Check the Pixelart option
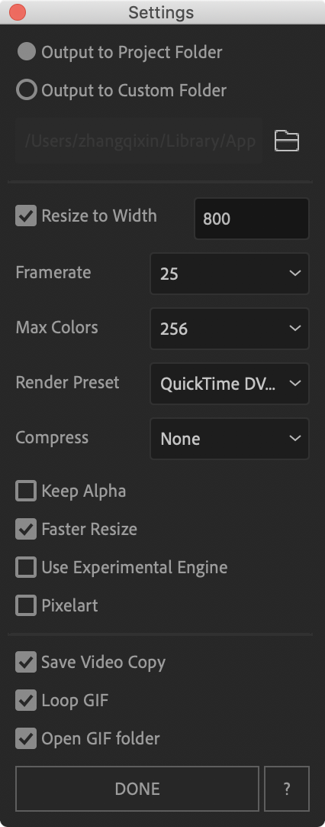The height and width of the screenshot is (827, 325). pos(26,605)
